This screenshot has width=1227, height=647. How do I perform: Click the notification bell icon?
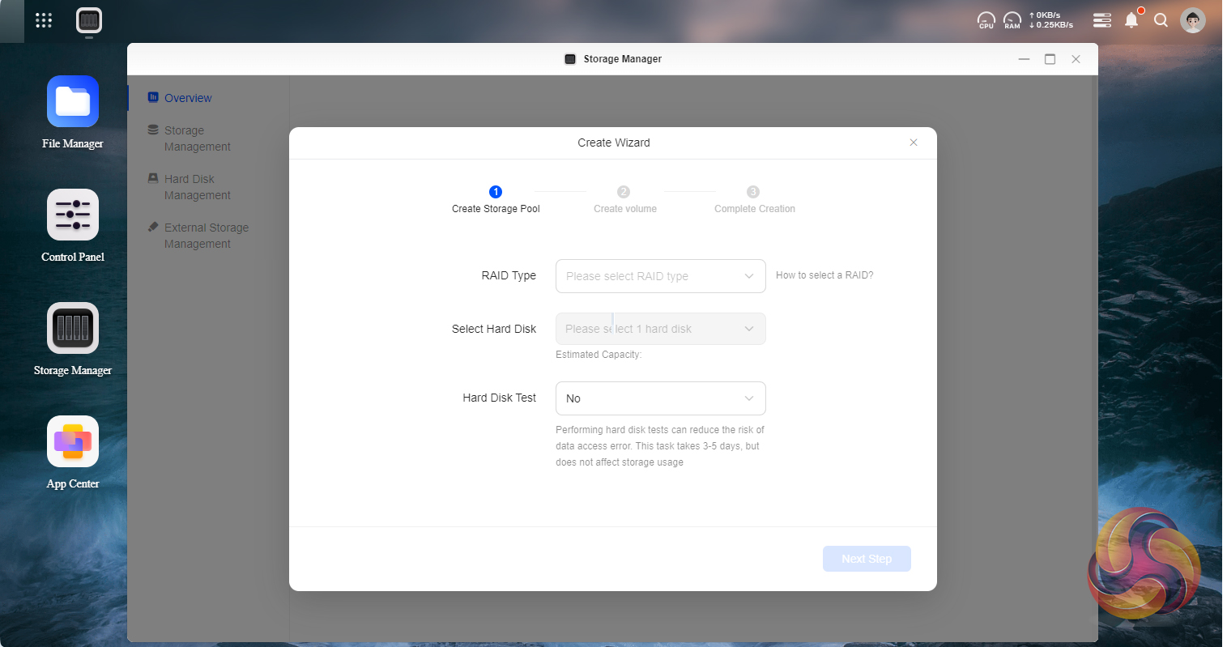point(1131,20)
